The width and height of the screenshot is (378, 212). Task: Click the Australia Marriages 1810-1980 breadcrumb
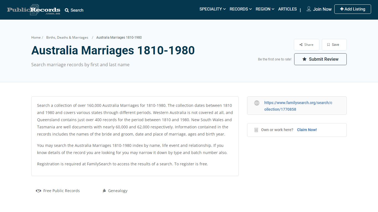pos(119,38)
